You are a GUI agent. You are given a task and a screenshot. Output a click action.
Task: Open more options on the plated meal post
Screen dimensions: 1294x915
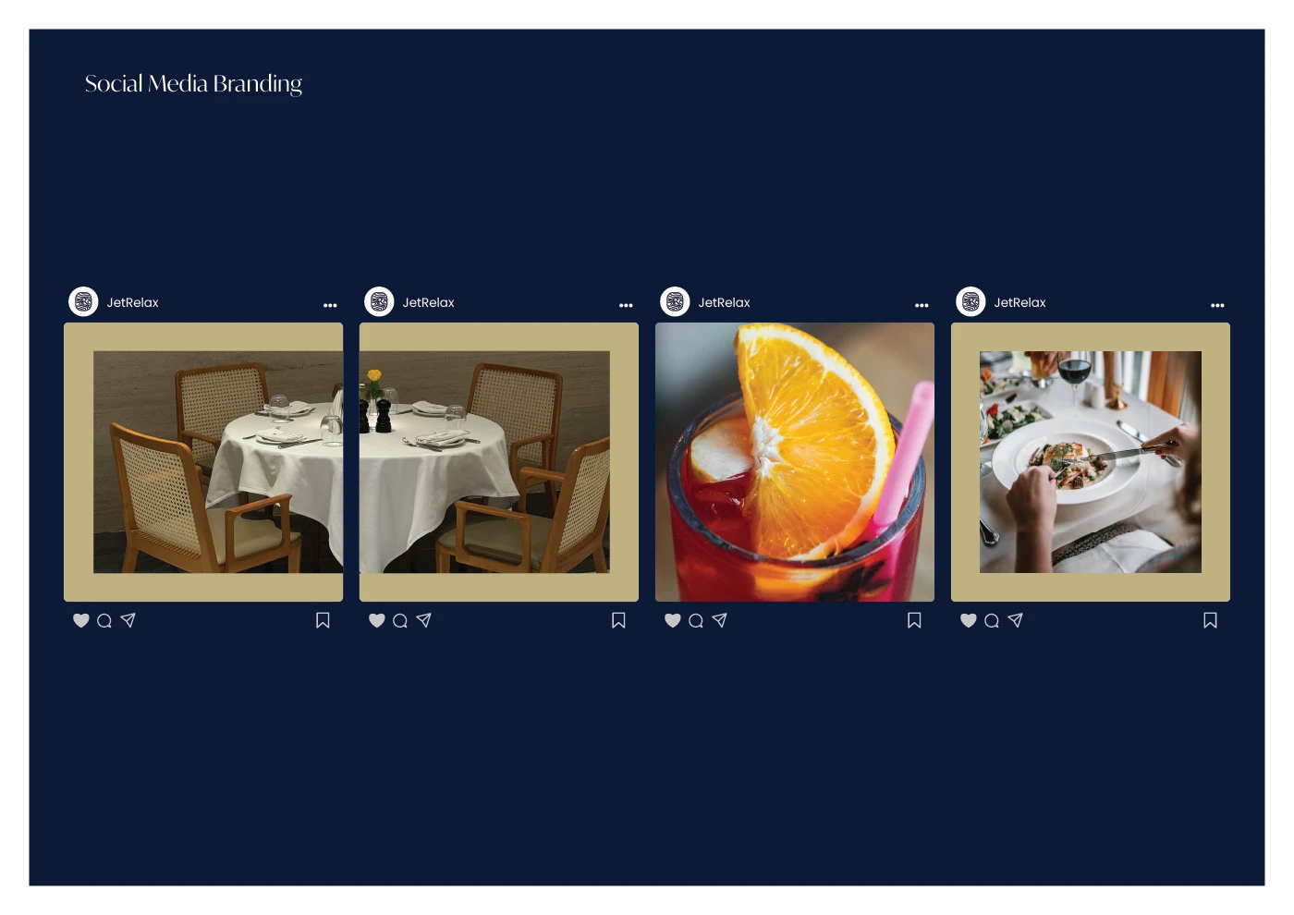[1217, 305]
